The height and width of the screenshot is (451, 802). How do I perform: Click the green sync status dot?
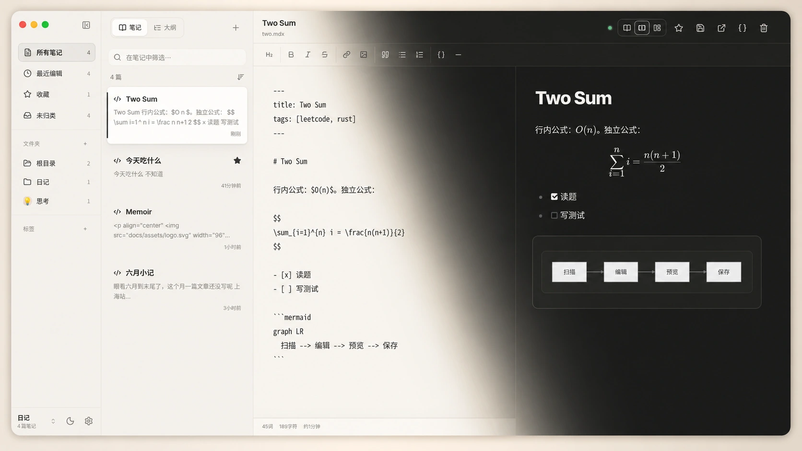point(610,28)
